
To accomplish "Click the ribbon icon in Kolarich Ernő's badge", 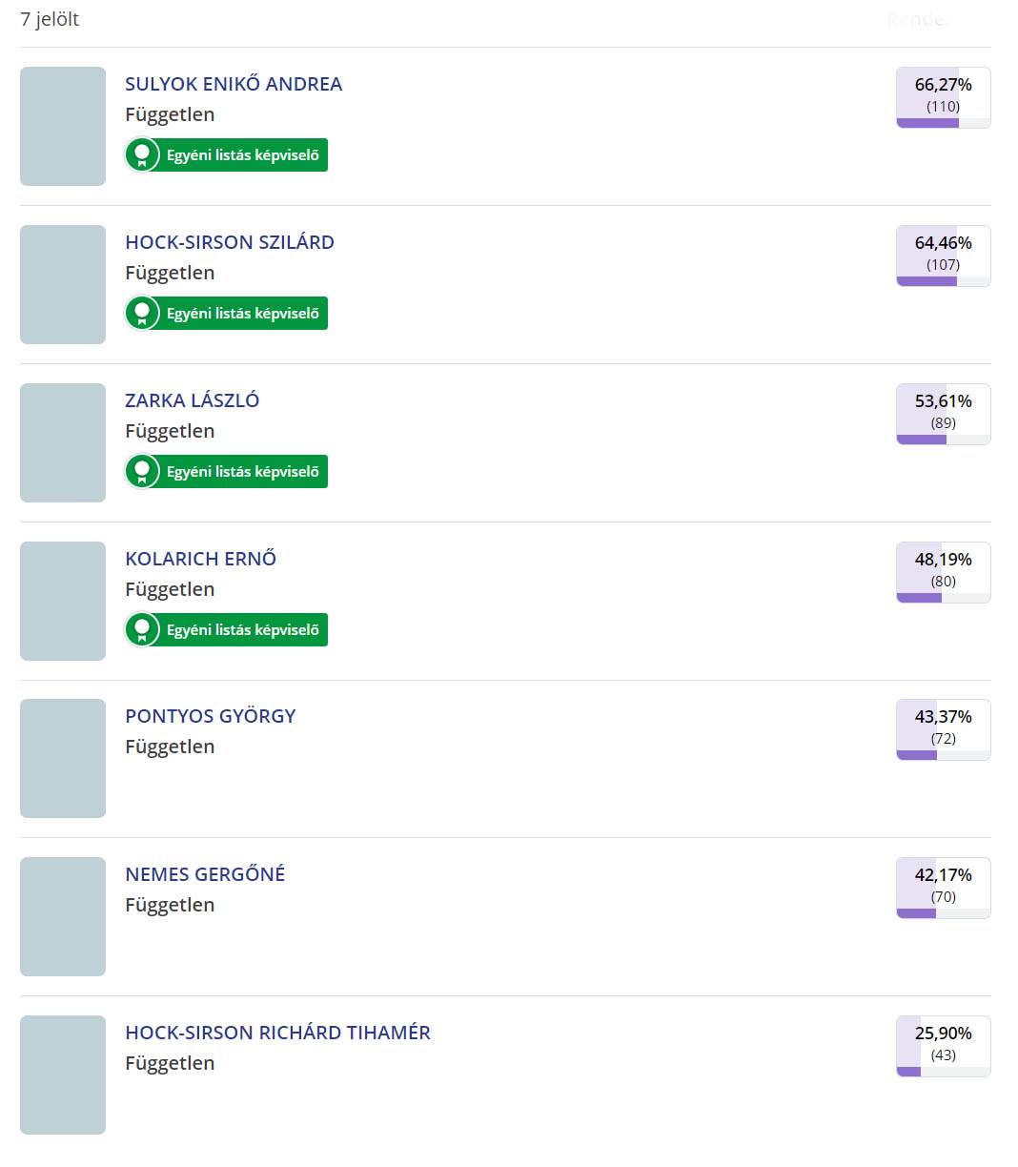I will tap(142, 629).
